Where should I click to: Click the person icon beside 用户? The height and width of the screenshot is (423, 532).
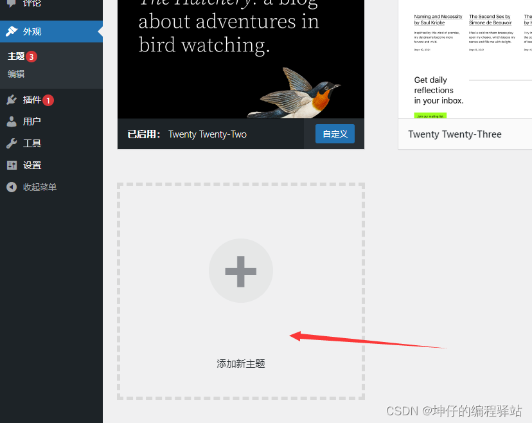12,122
